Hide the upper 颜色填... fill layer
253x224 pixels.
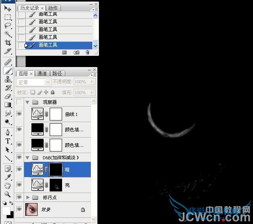[19, 129]
